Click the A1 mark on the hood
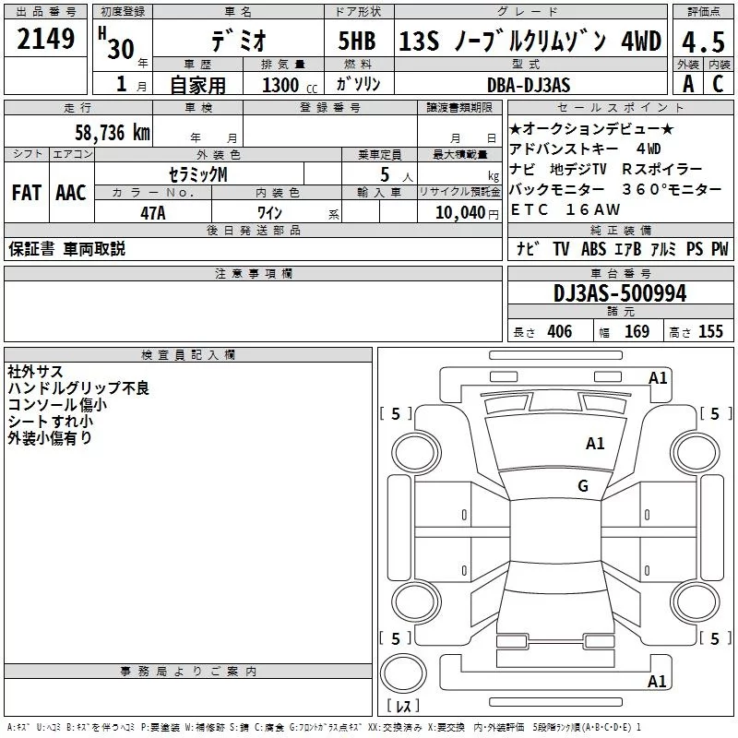Screen dimensions: 738x738 click(x=595, y=444)
